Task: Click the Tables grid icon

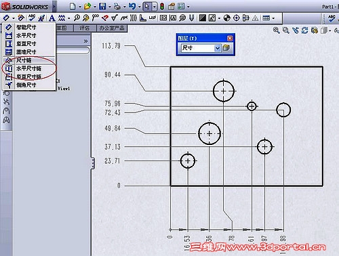Action: (x=266, y=18)
